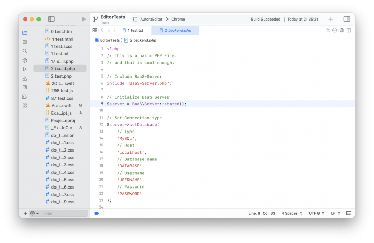This screenshot has width=374, height=243.
Task: Open 1 test.html file
Action: (x=60, y=39)
